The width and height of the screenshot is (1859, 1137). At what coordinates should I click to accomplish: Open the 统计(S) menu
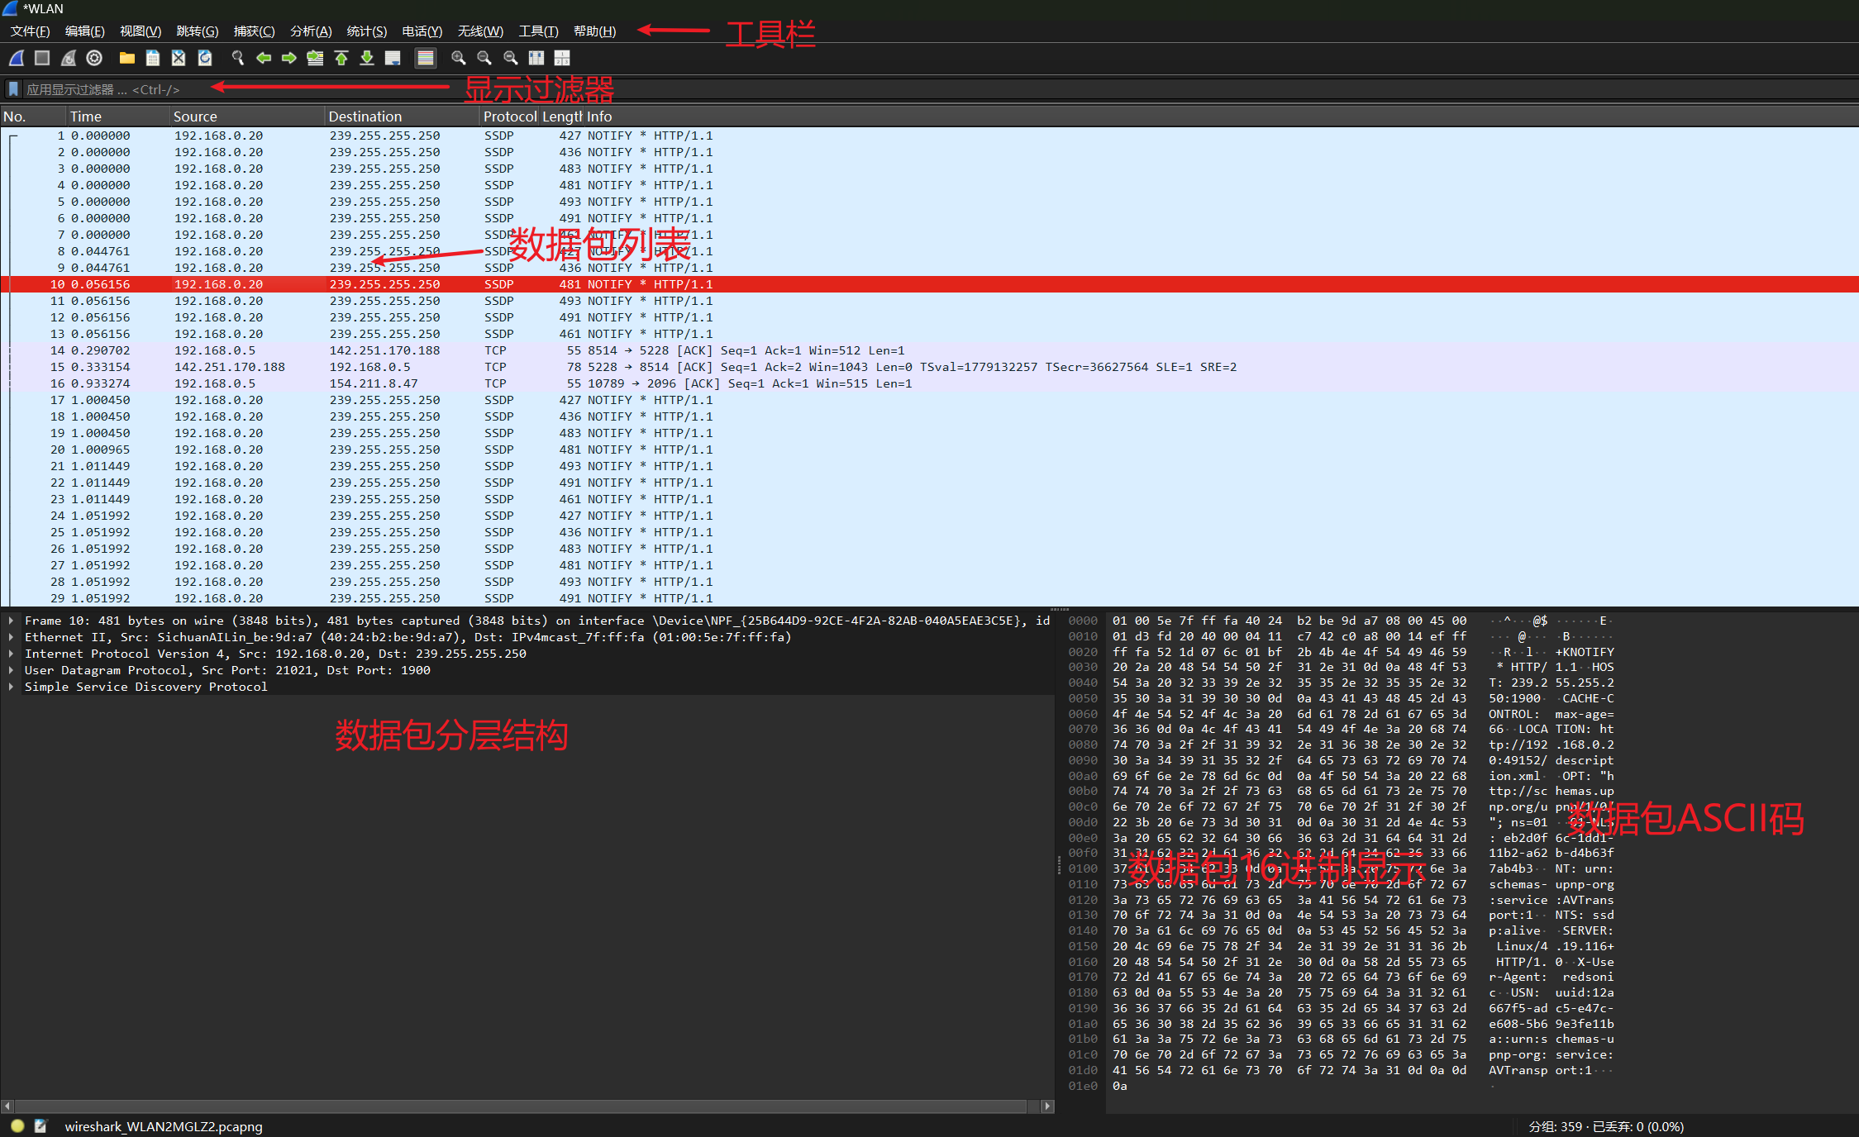pyautogui.click(x=366, y=31)
